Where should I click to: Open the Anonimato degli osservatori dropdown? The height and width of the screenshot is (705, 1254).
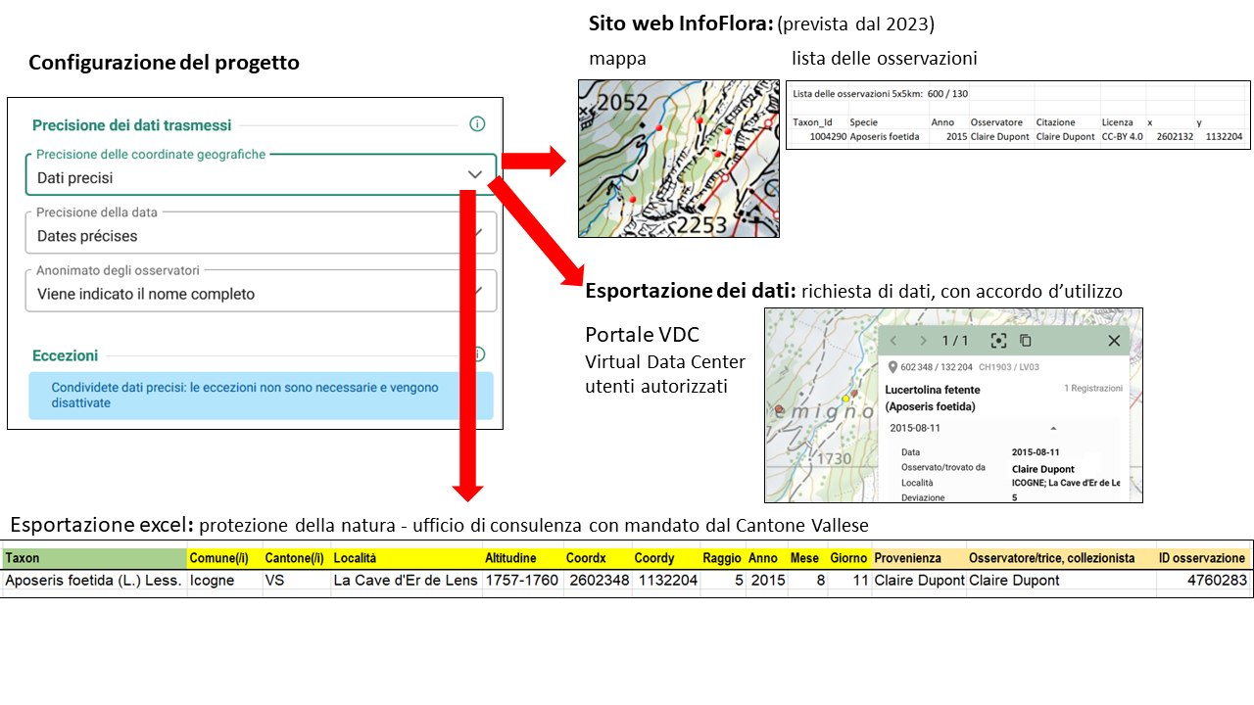(262, 290)
